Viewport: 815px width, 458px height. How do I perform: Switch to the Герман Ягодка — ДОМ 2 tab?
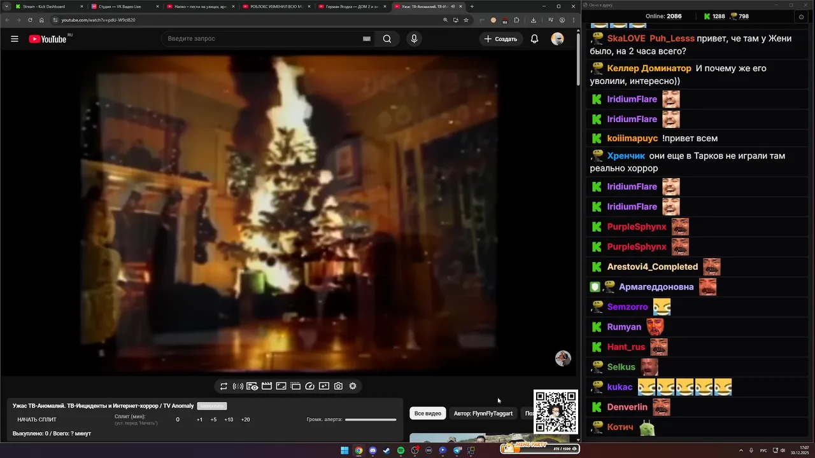(353, 6)
